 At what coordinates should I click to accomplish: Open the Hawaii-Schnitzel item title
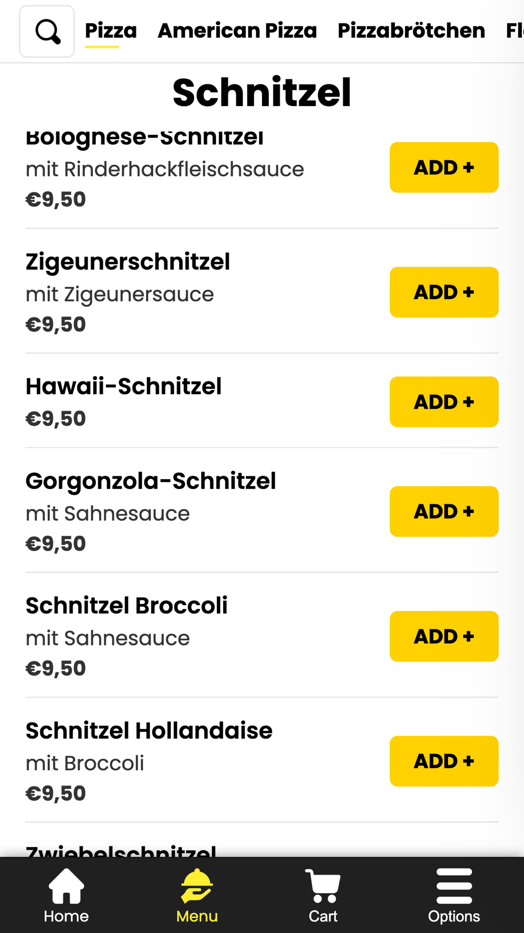pyautogui.click(x=124, y=386)
